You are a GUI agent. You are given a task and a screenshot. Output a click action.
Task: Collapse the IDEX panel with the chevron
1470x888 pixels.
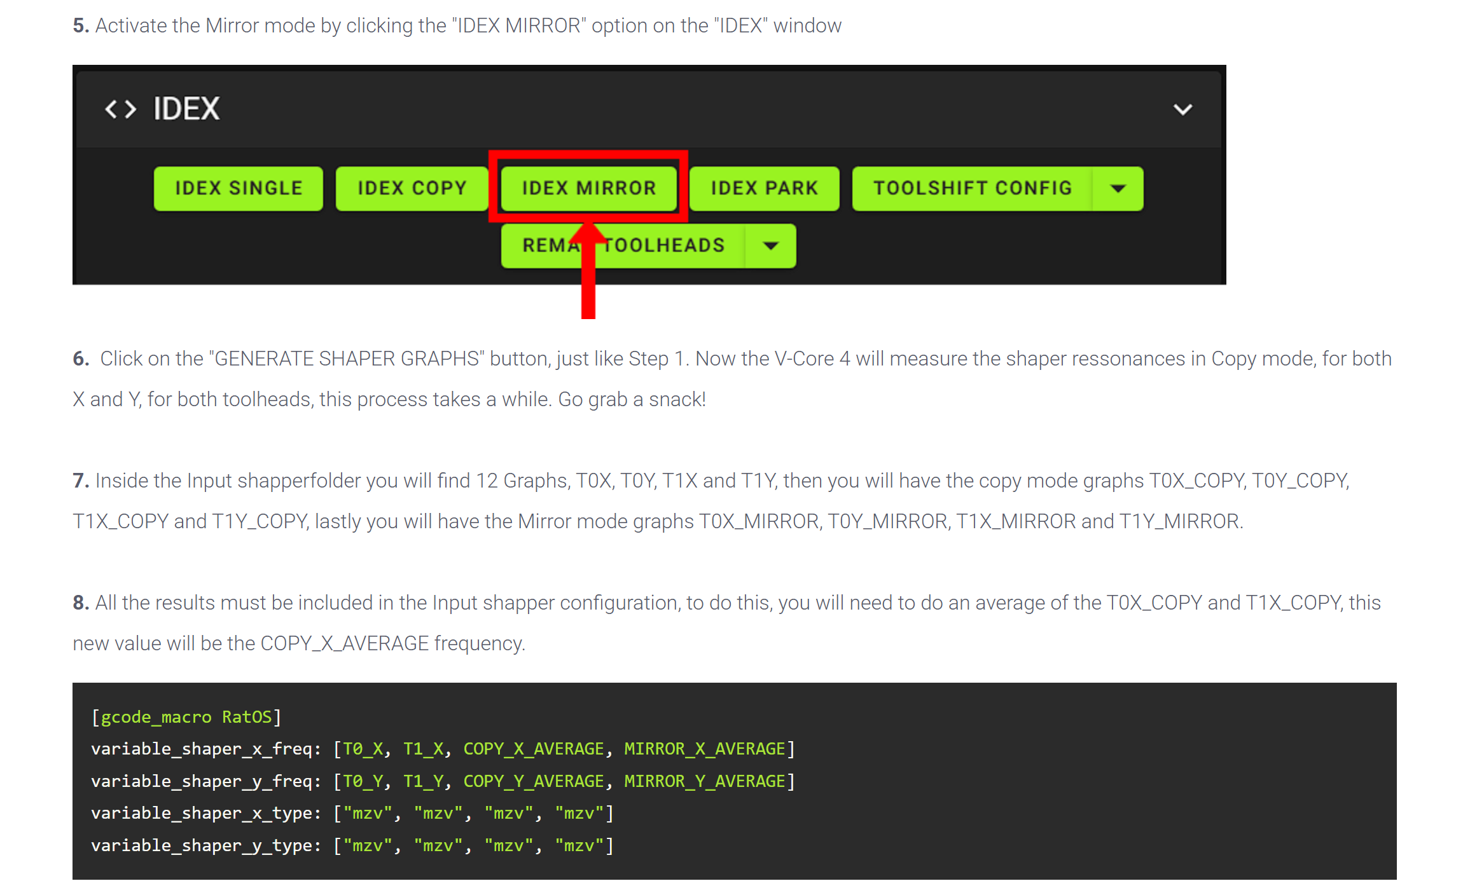click(1182, 109)
